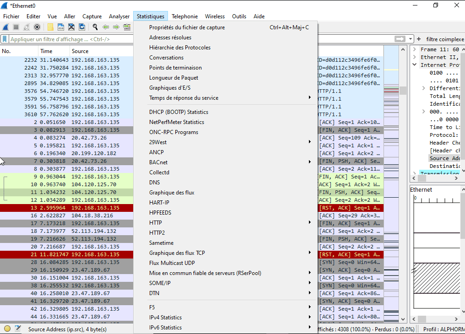Image resolution: width=465 pixels, height=334 pixels.
Task: Go back to the previous packet, left green arrow
Action: click(x=106, y=27)
